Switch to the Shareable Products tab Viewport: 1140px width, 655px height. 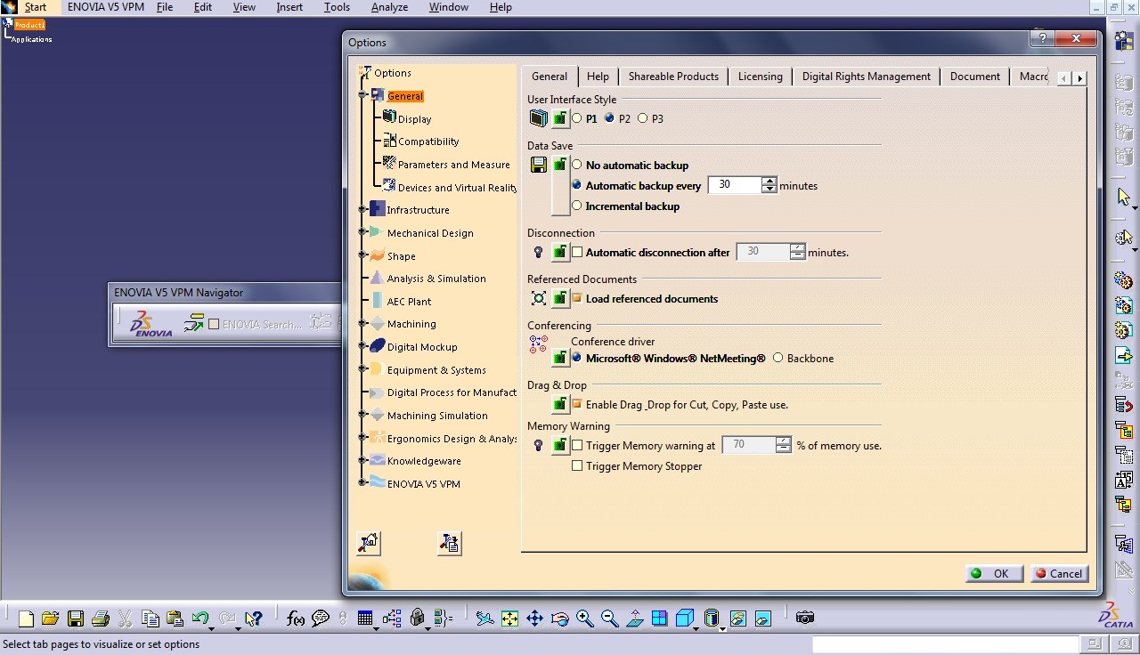(673, 77)
